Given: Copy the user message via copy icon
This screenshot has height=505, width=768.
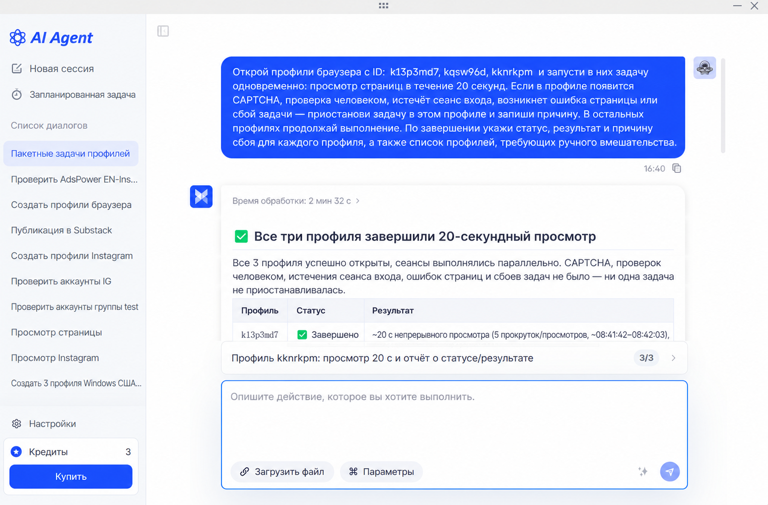Looking at the screenshot, I should [677, 168].
